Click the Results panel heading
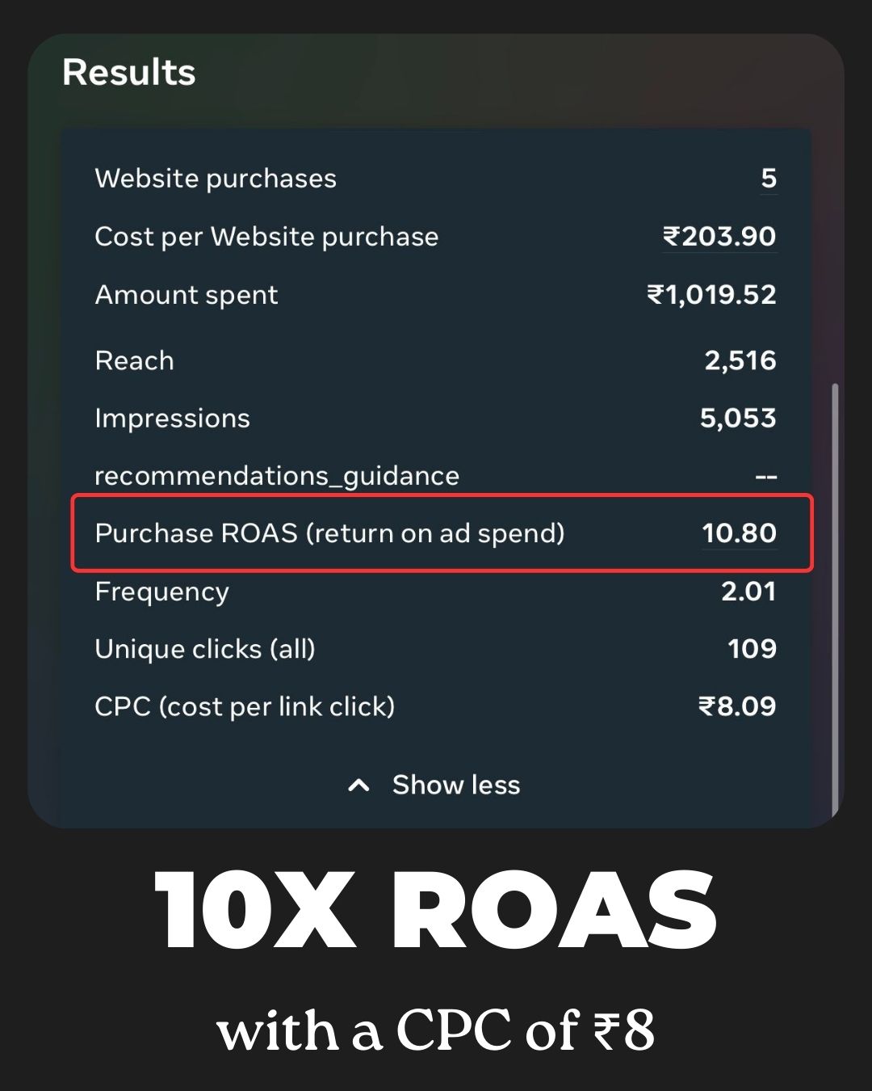Screen dimensions: 872x1091 (129, 72)
